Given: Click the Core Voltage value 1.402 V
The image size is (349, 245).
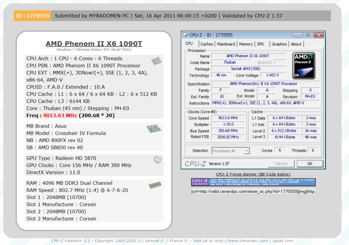Looking at the screenshot, I should pyautogui.click(x=273, y=75).
